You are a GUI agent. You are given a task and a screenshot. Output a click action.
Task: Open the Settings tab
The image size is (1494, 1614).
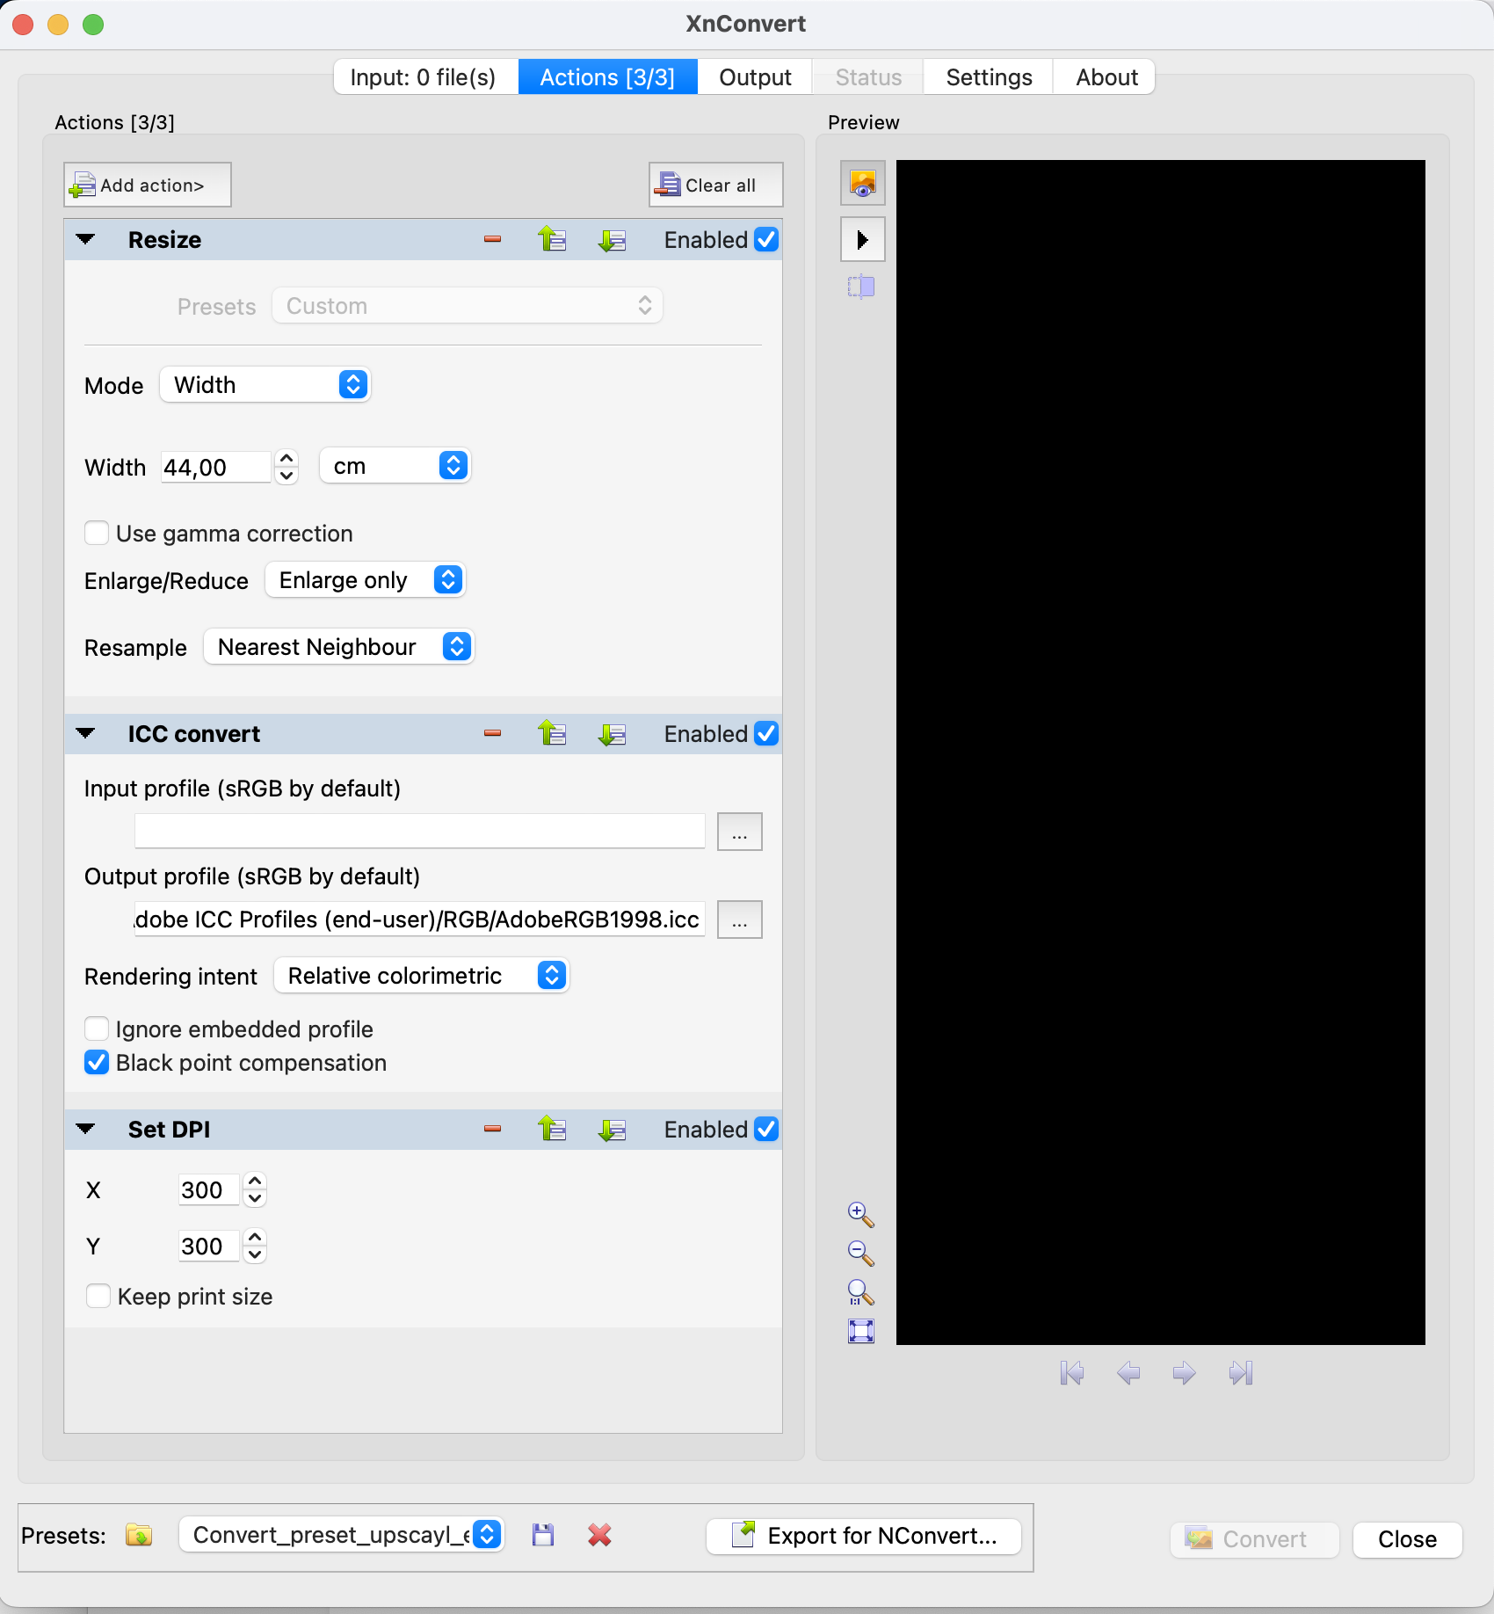(x=987, y=76)
